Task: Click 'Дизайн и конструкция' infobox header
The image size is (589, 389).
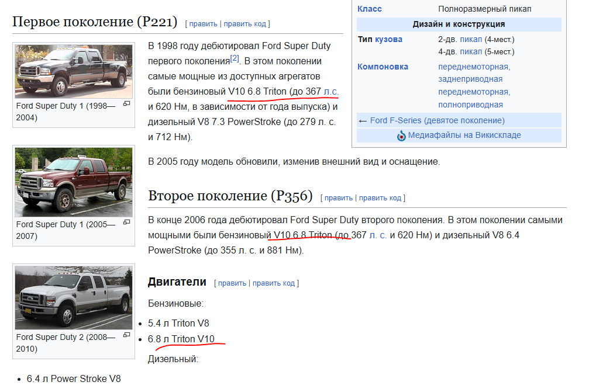Action: pos(459,25)
